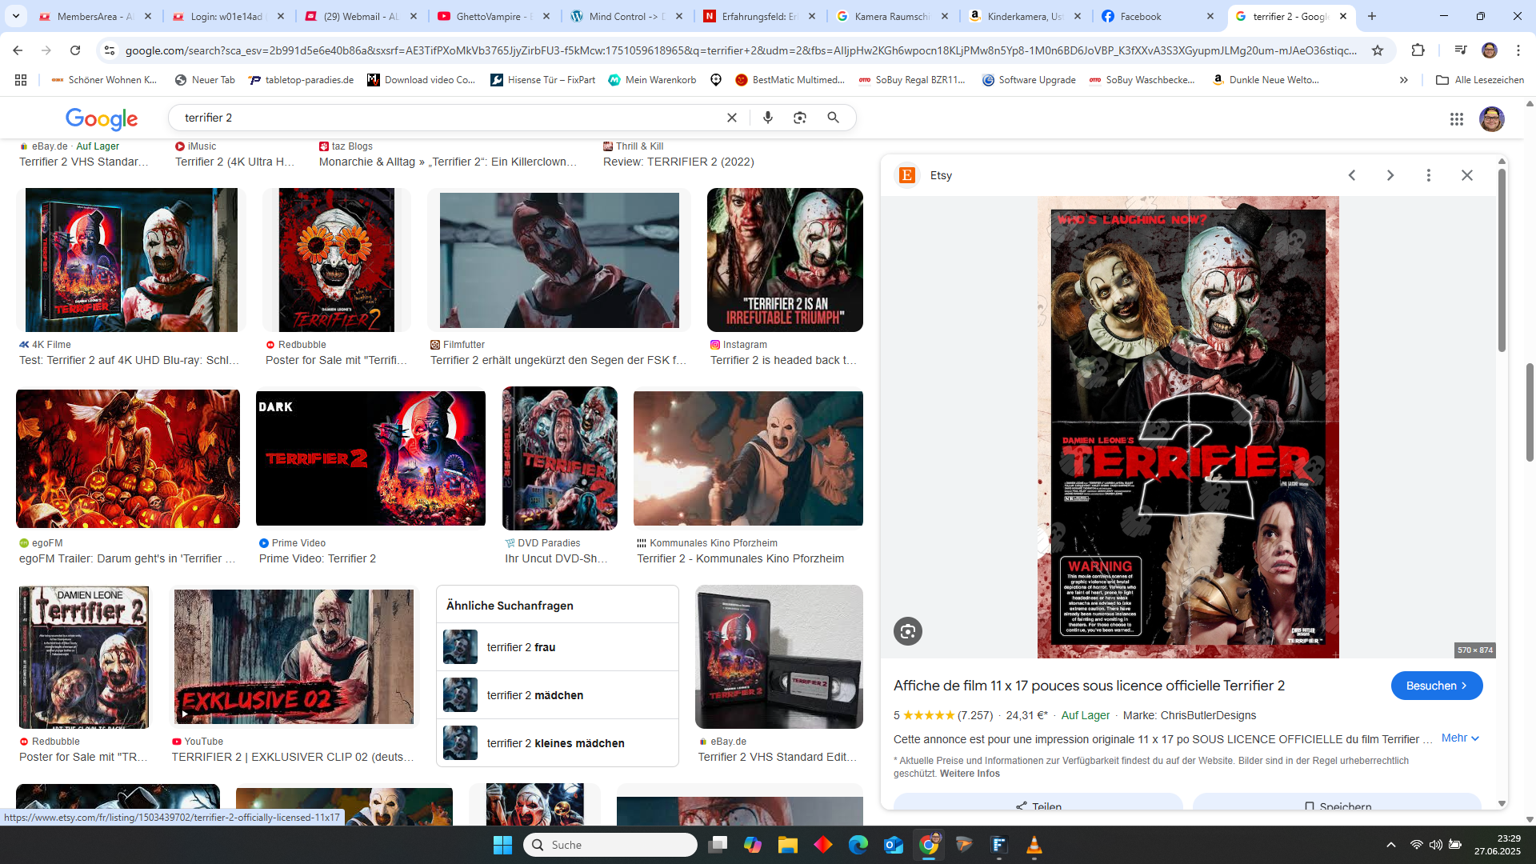Screen dimensions: 1536x864
Task: Open the large Etsy poster preview image
Action: coord(1188,427)
